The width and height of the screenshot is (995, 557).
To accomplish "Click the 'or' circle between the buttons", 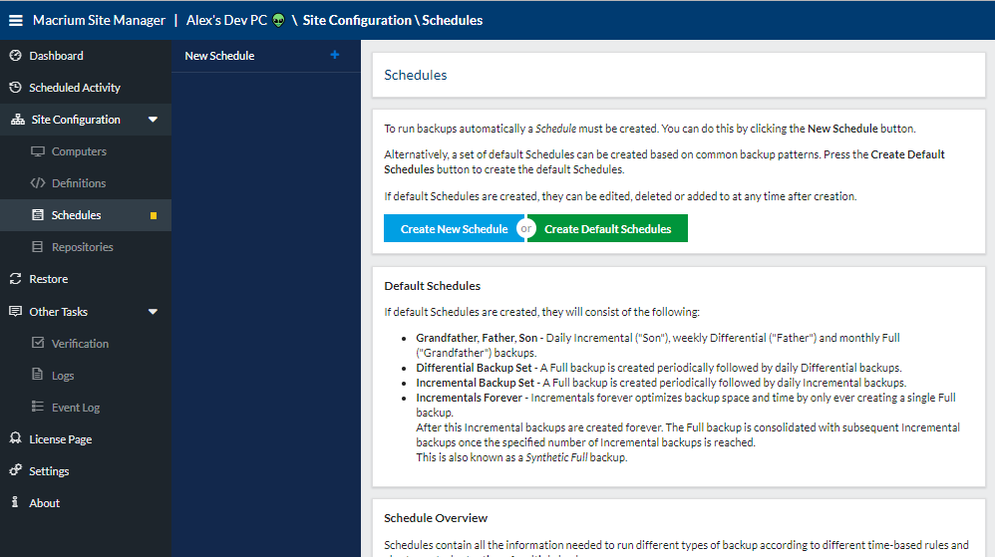I will [x=526, y=228].
